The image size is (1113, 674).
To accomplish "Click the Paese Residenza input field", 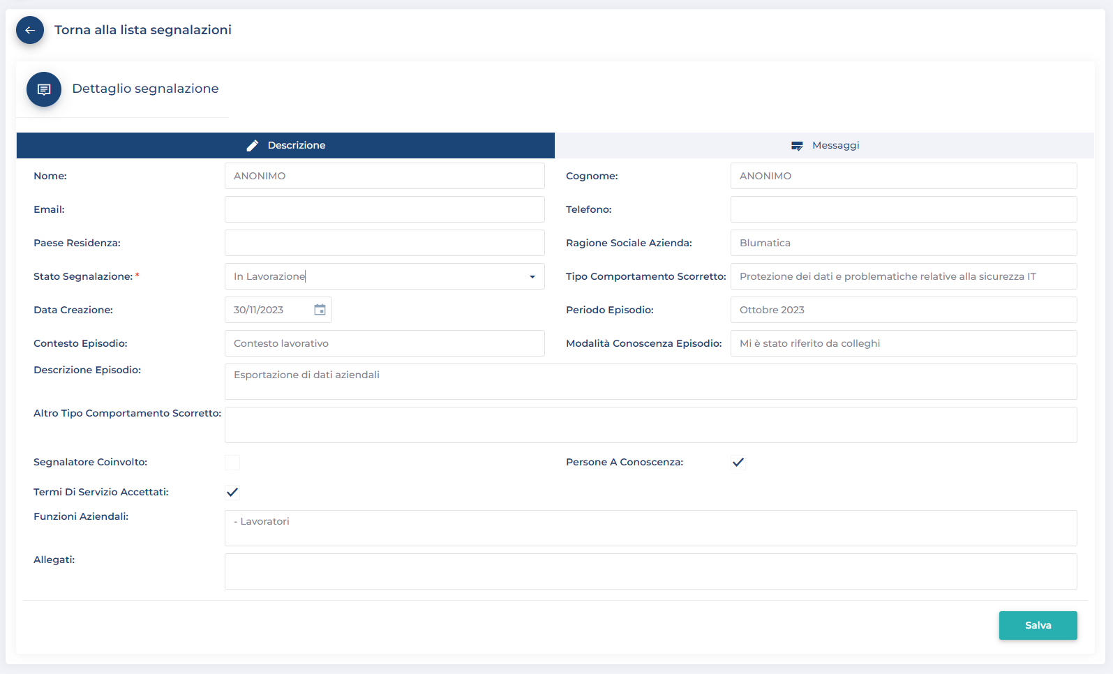I will [x=384, y=243].
